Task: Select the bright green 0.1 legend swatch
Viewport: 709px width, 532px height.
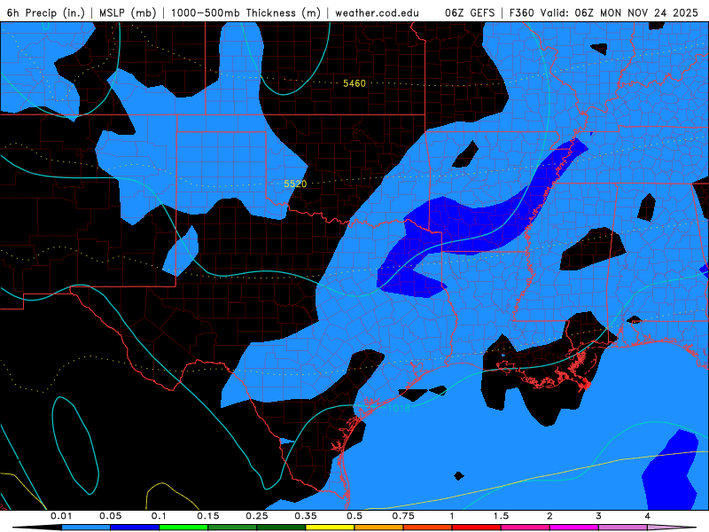Action: point(183,528)
